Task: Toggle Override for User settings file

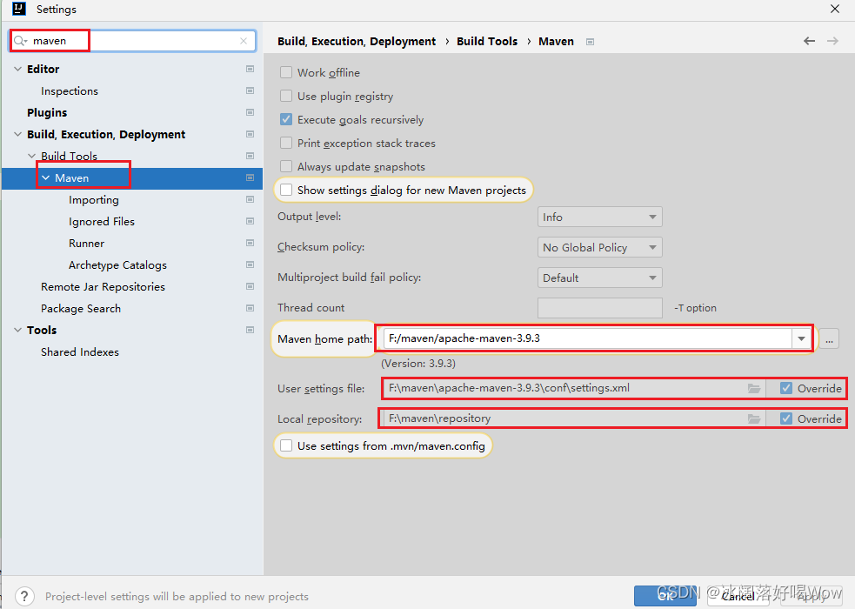Action: click(785, 388)
